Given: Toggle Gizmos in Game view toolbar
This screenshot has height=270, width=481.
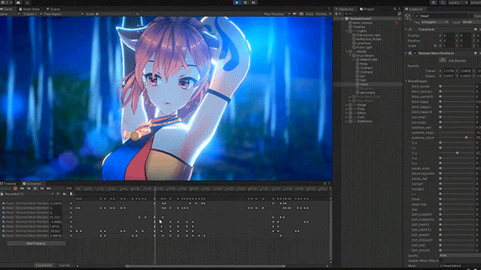Looking at the screenshot, I should pos(322,14).
